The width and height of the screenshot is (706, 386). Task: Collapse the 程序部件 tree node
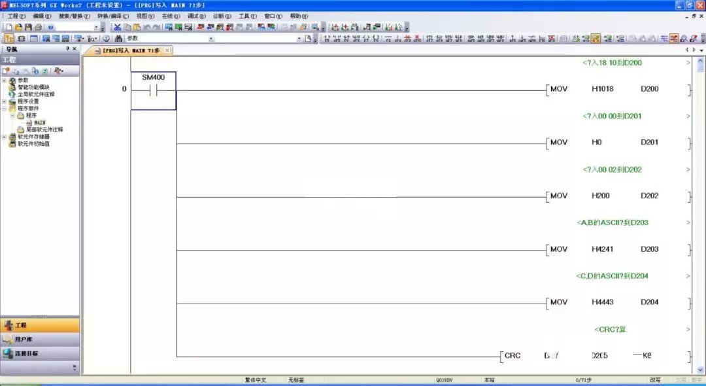(x=4, y=109)
